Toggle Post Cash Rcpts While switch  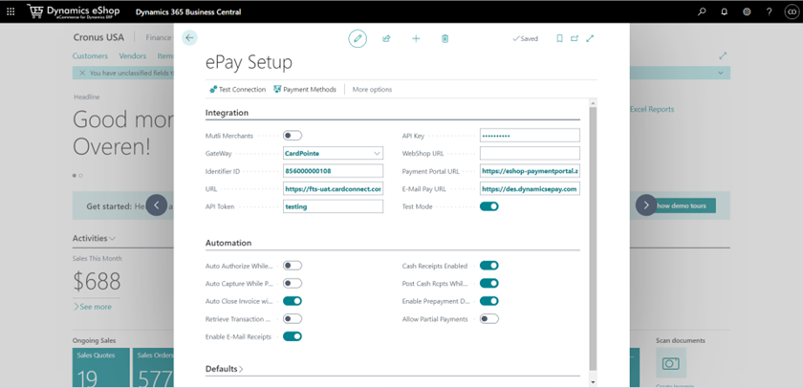tap(489, 284)
